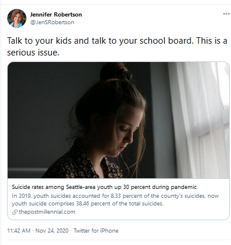Click the 'serious issue.' line of the tweet
Image resolution: width=231 pixels, height=245 pixels.
click(x=33, y=53)
